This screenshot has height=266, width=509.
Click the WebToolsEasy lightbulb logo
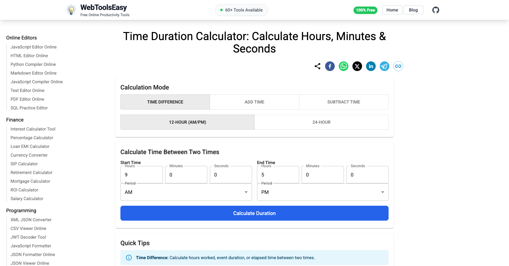(x=71, y=10)
